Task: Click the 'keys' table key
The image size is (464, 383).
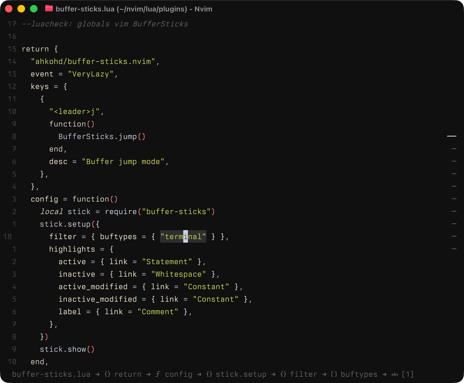Action: pyautogui.click(x=40, y=87)
